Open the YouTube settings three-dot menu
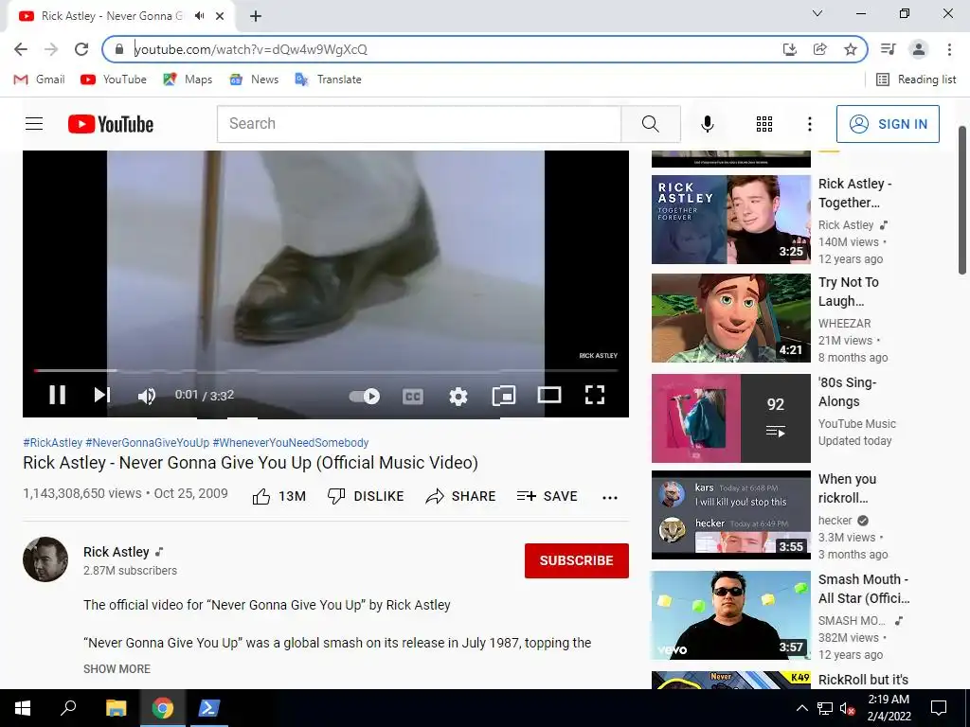 pos(809,124)
